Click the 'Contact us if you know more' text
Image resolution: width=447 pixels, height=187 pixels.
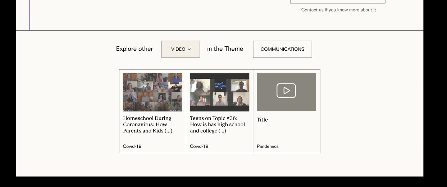coord(338,10)
